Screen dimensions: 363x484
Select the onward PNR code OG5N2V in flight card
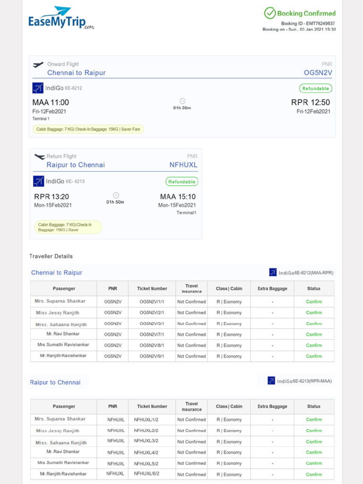pyautogui.click(x=318, y=73)
